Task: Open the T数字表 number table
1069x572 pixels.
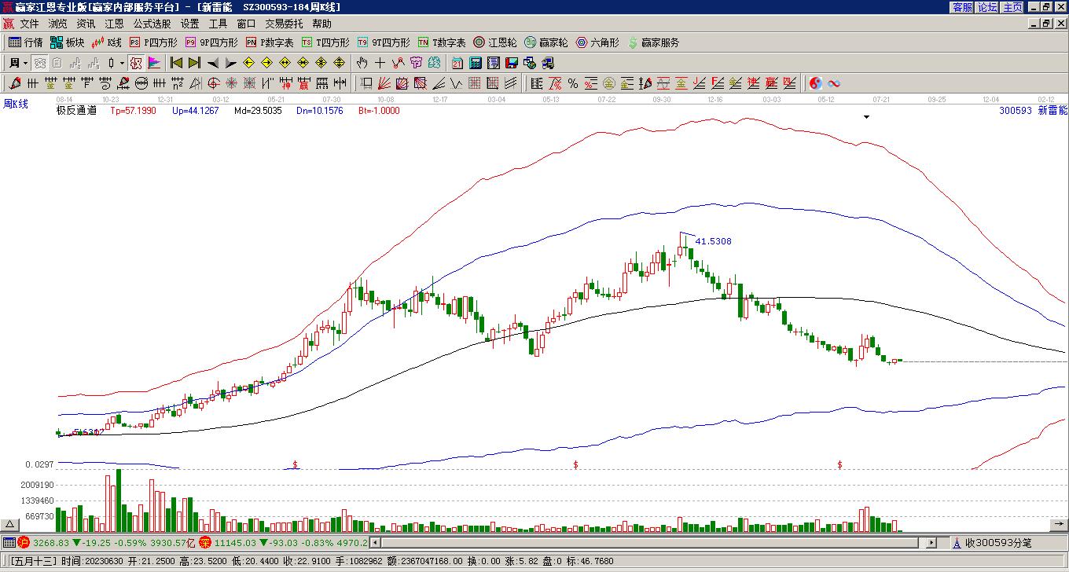Action: (442, 42)
